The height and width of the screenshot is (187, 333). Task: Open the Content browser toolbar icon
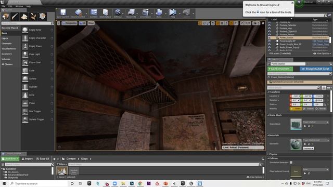click(x=94, y=14)
